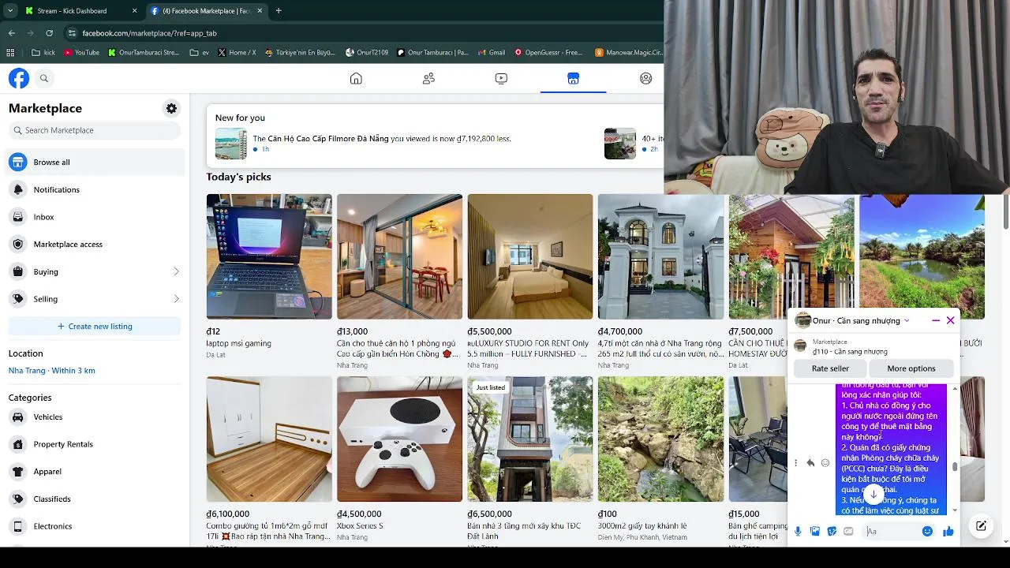
Task: Open message three-dot more menu
Action: pyautogui.click(x=795, y=463)
